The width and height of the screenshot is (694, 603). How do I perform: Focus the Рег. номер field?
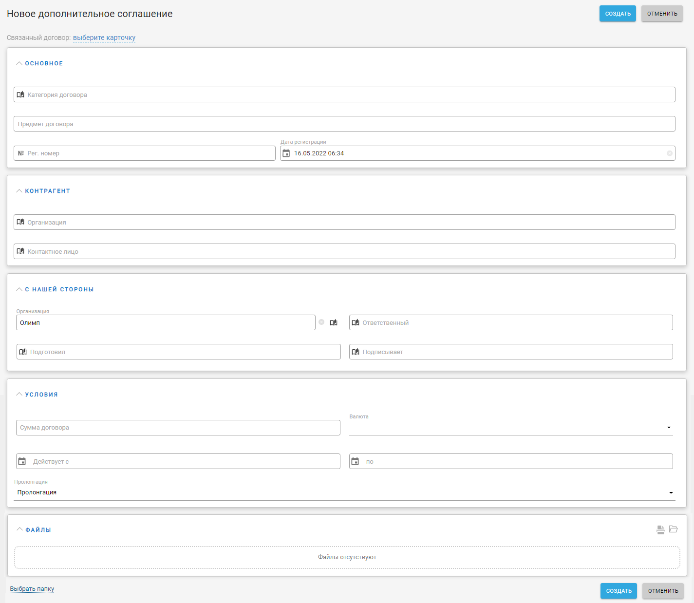[145, 153]
